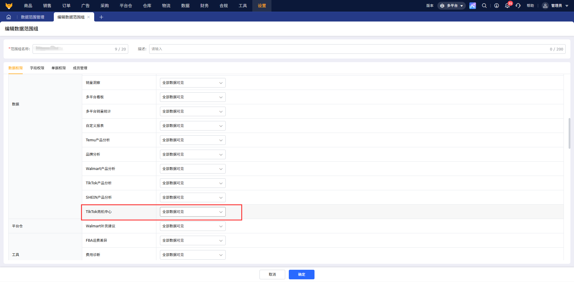Open the 财务 top menu
This screenshot has width=574, height=282.
coord(204,6)
